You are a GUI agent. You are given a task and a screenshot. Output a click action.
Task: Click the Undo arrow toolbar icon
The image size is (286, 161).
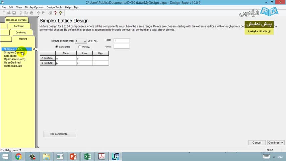pyautogui.click(x=38, y=13)
